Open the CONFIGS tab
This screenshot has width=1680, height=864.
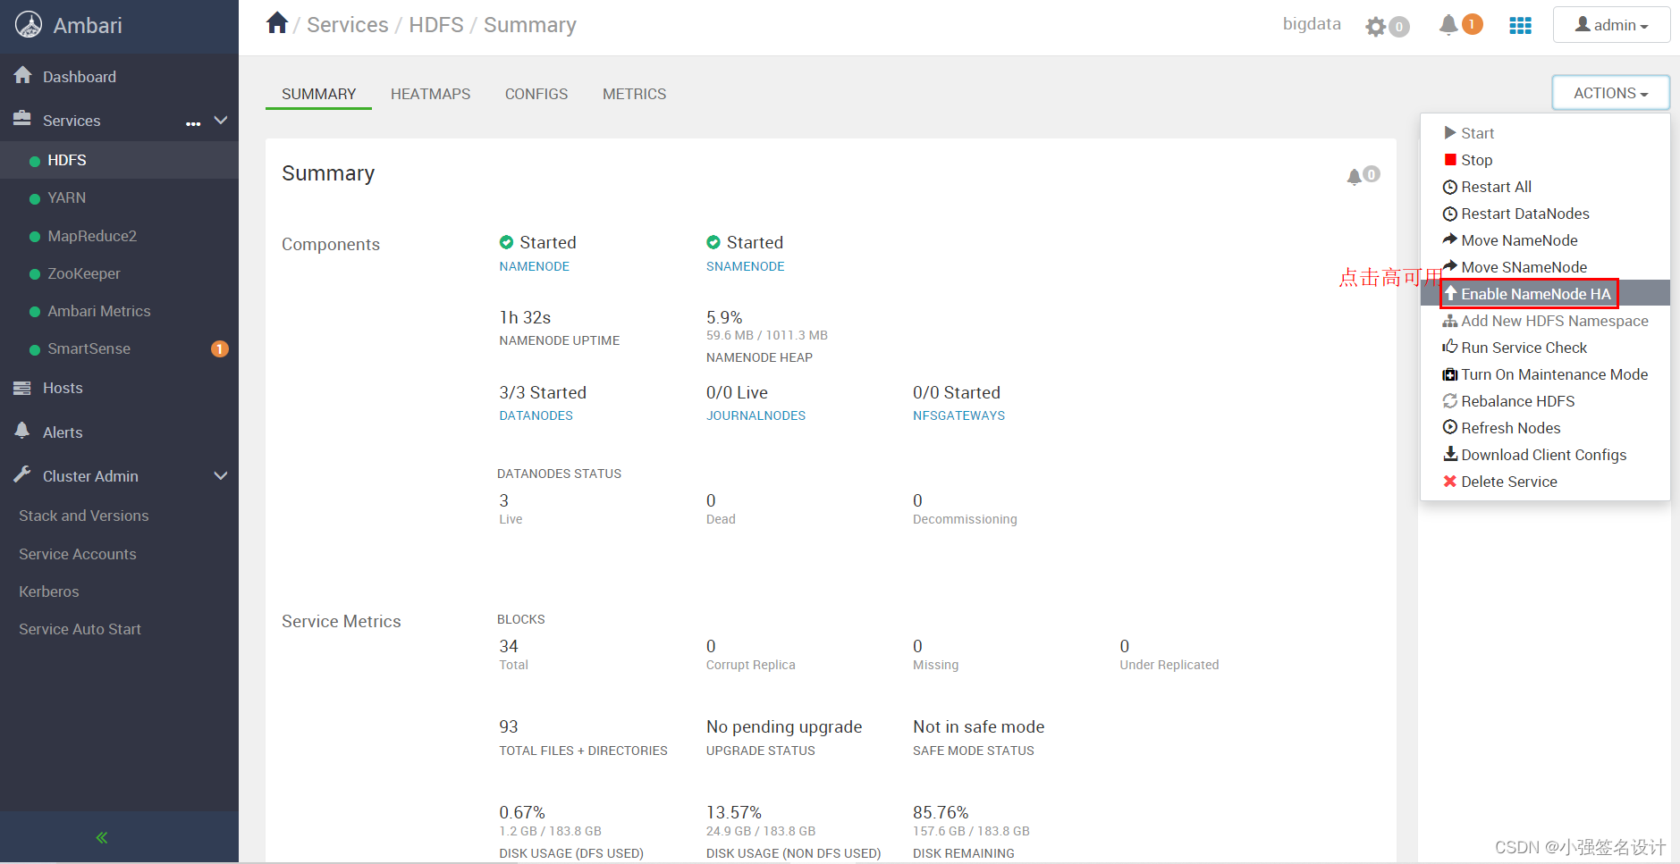coord(536,94)
